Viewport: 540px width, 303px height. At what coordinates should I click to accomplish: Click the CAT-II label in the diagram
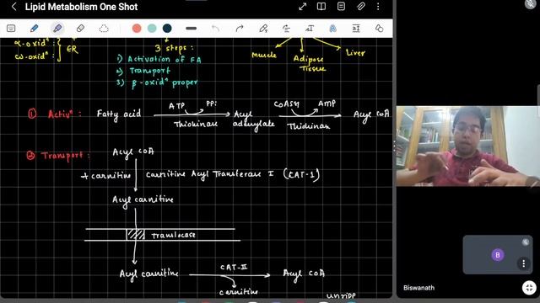[x=234, y=267]
